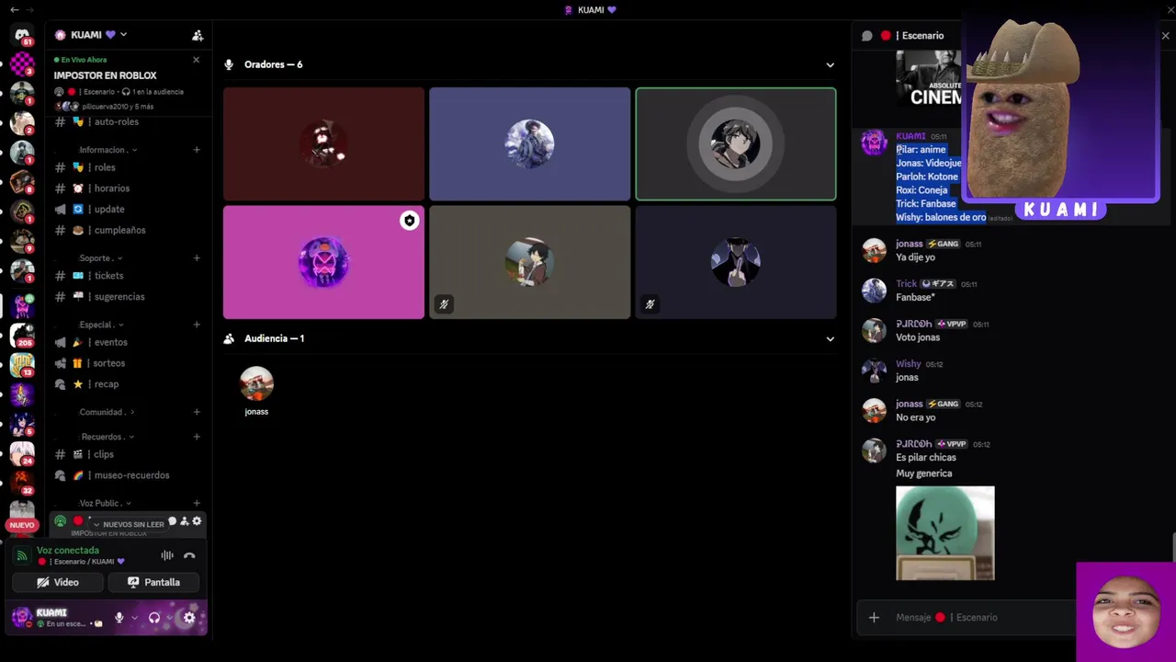Click muted microphone icon on the brown speaker tile

(x=444, y=304)
